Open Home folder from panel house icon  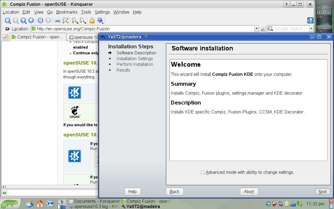pyautogui.click(x=40, y=204)
